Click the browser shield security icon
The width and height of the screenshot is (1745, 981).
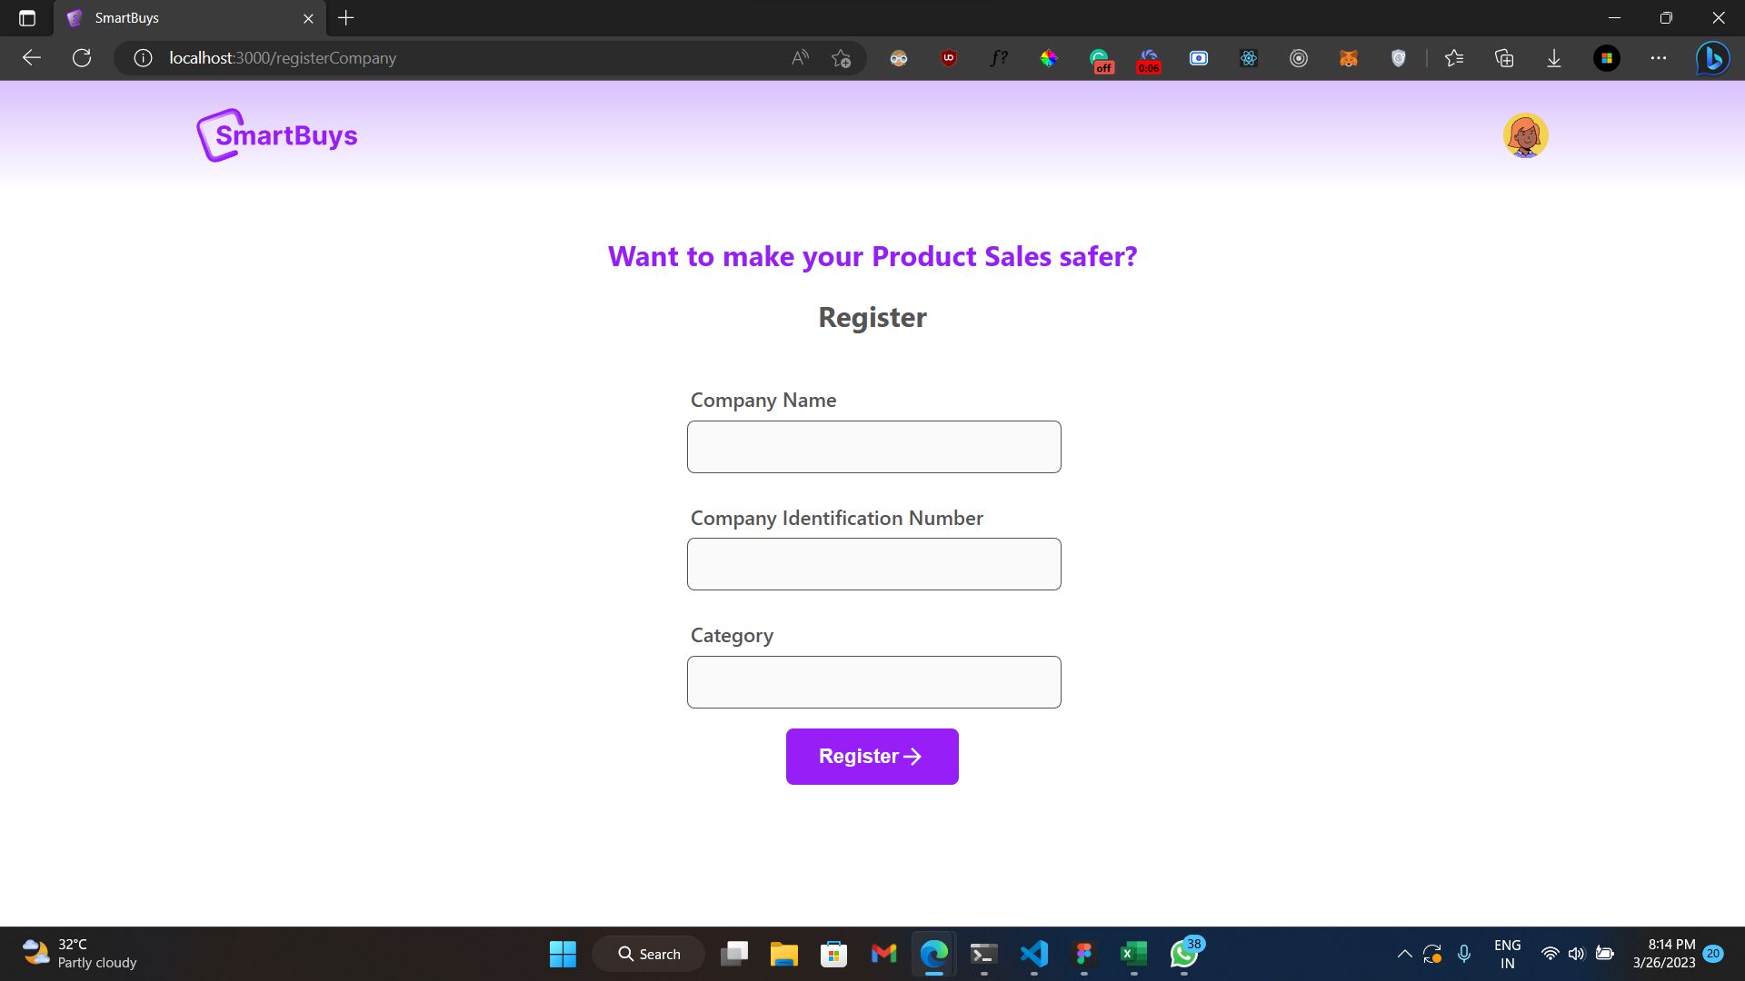tap(1396, 57)
